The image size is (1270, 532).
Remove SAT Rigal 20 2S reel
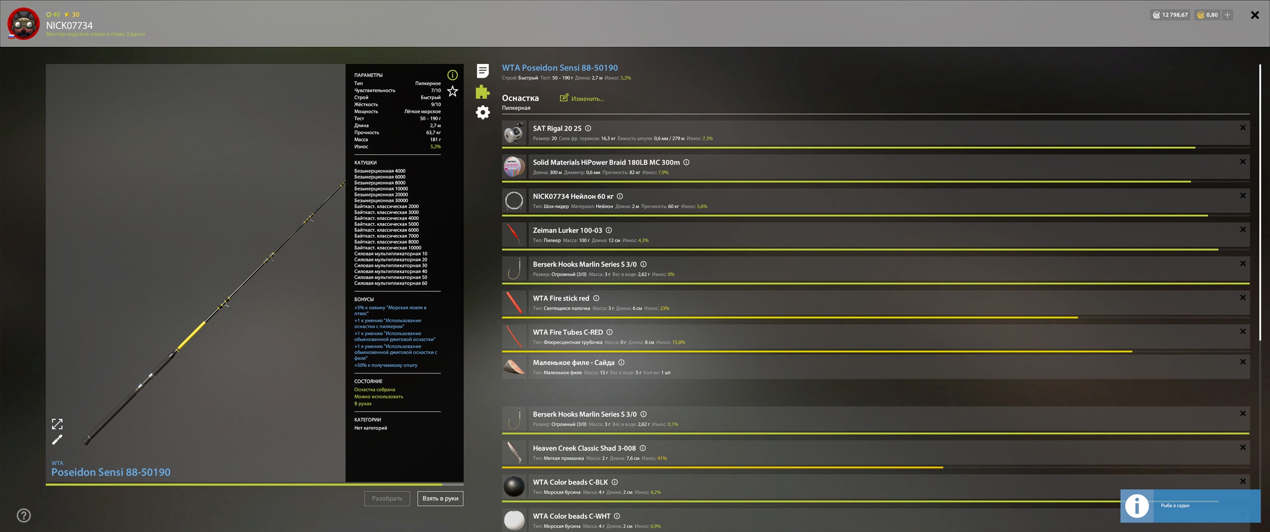coord(1243,128)
